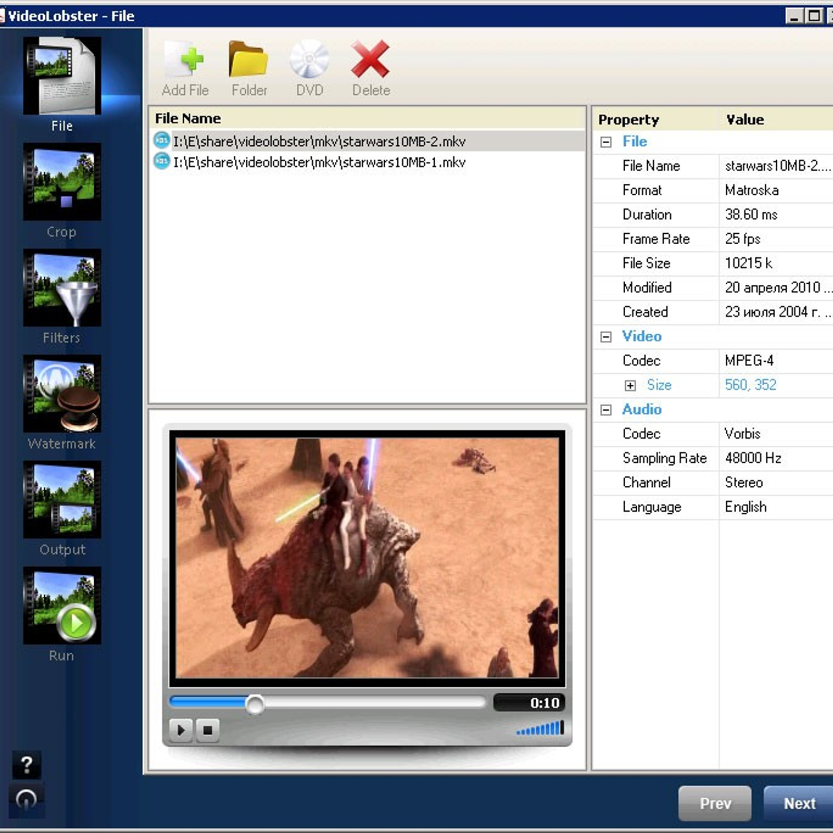Click the Created date value
Image resolution: width=833 pixels, height=833 pixels.
[x=778, y=312]
